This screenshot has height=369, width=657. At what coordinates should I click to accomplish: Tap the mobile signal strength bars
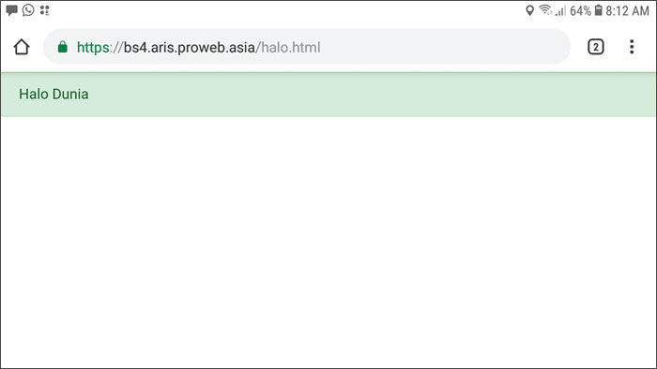pos(560,10)
